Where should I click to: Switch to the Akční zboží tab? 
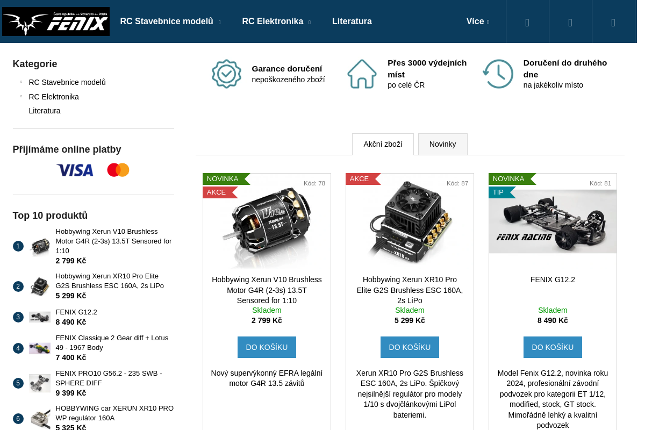pyautogui.click(x=383, y=144)
